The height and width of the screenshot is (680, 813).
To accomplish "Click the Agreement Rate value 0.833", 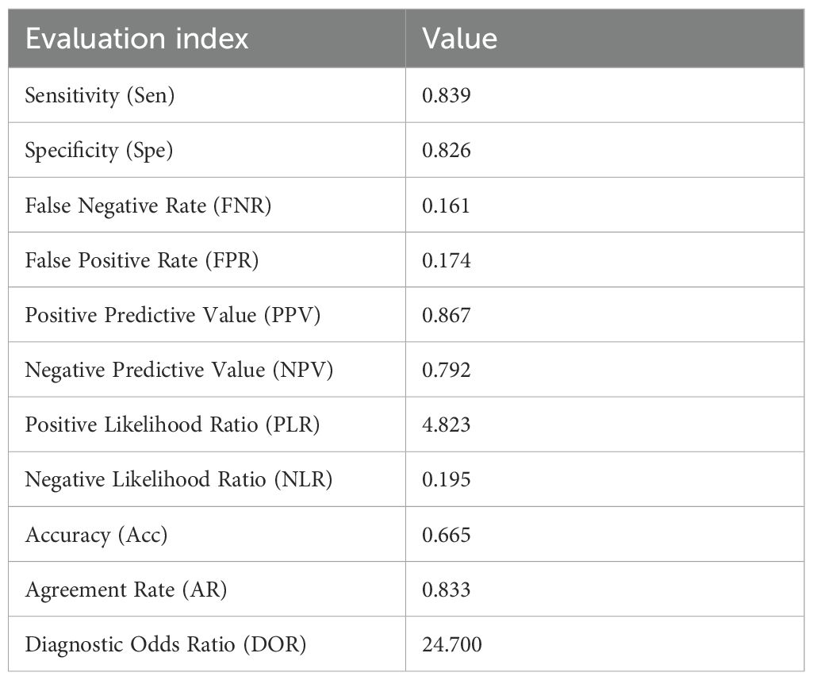I will 446,590.
